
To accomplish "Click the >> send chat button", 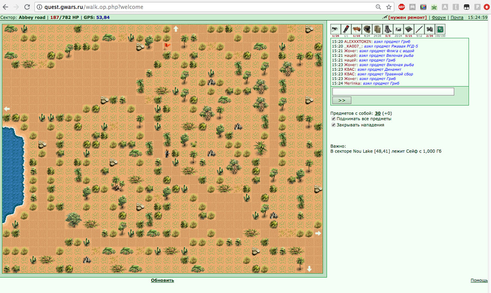I will click(x=342, y=100).
